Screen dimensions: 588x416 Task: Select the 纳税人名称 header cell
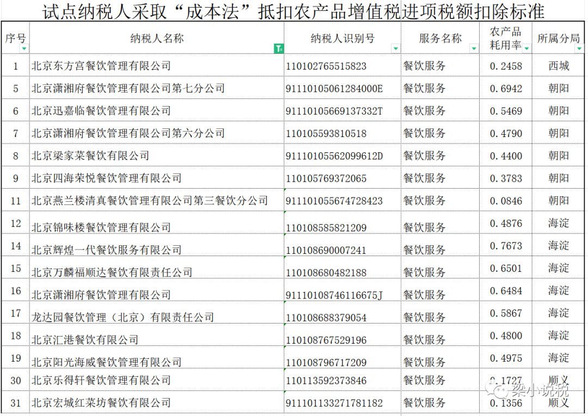[x=157, y=38]
